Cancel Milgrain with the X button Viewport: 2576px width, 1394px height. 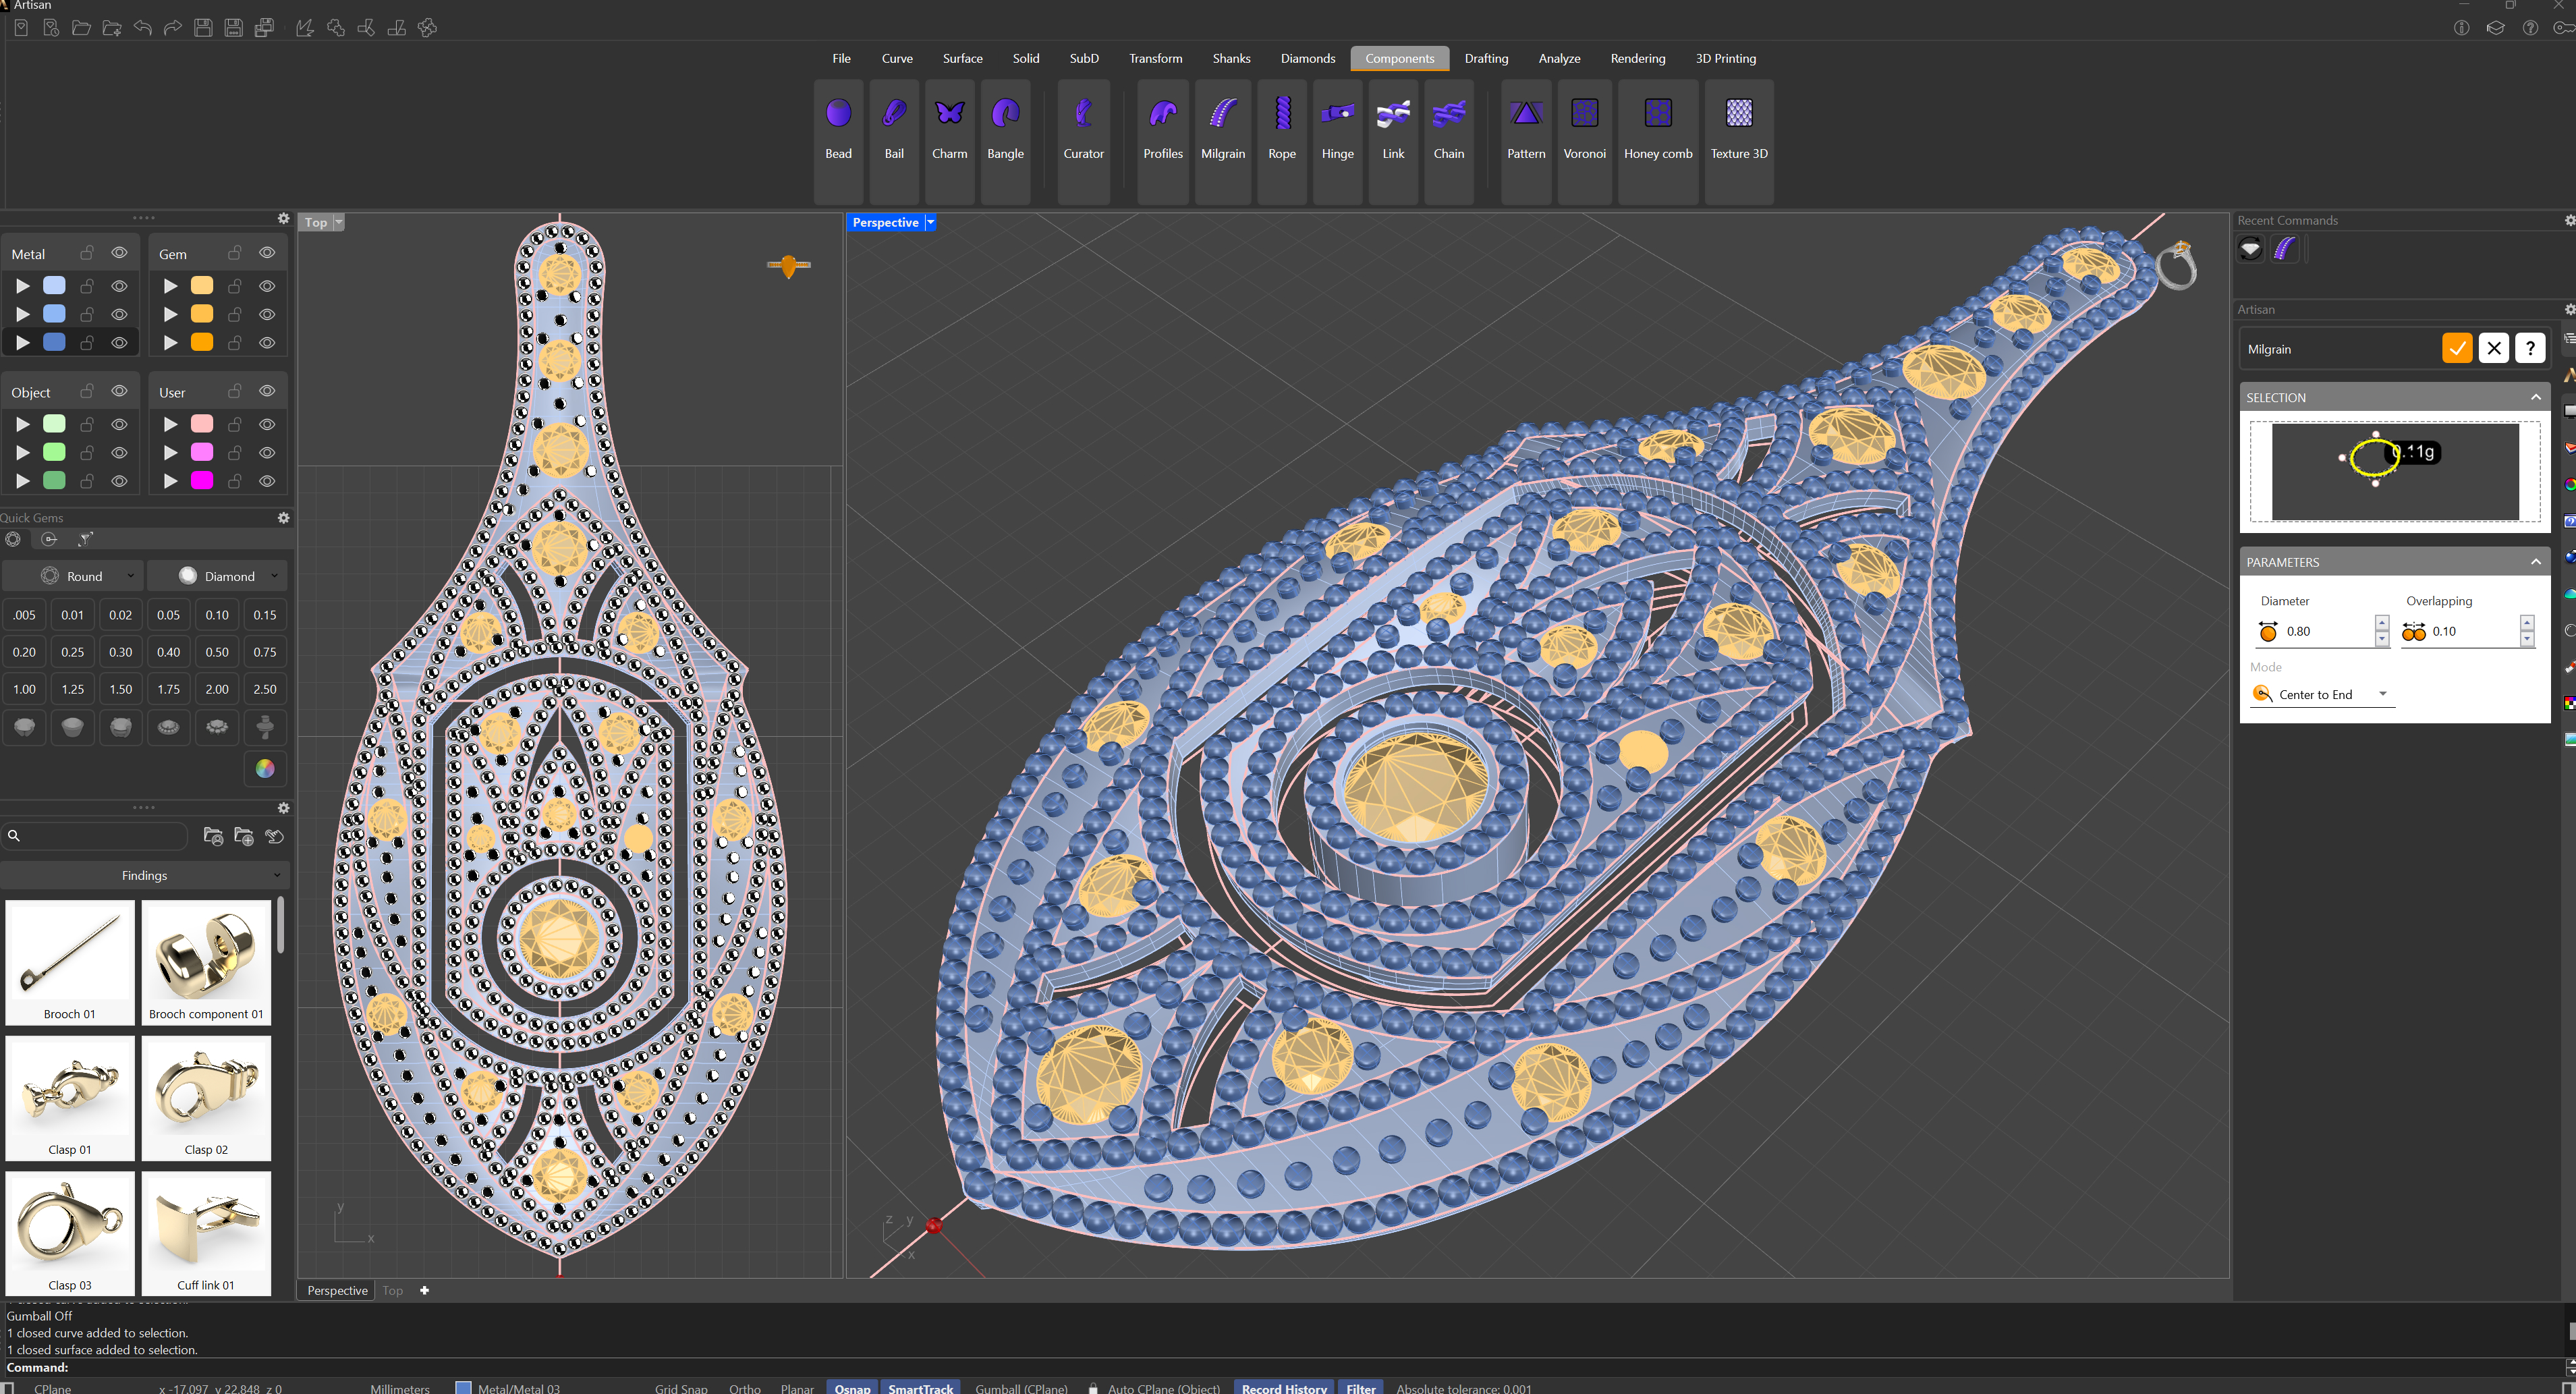tap(2493, 348)
